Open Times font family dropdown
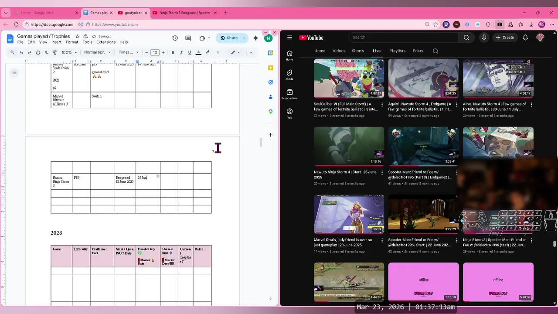Image resolution: width=558 pixels, height=314 pixels. [x=129, y=52]
